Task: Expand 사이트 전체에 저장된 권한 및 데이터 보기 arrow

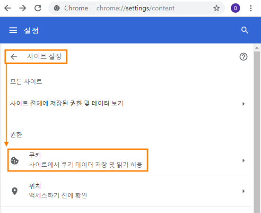Action: [244, 104]
